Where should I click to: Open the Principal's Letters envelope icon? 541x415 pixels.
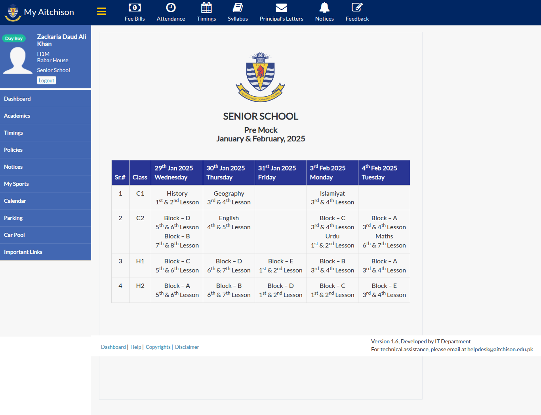281,8
